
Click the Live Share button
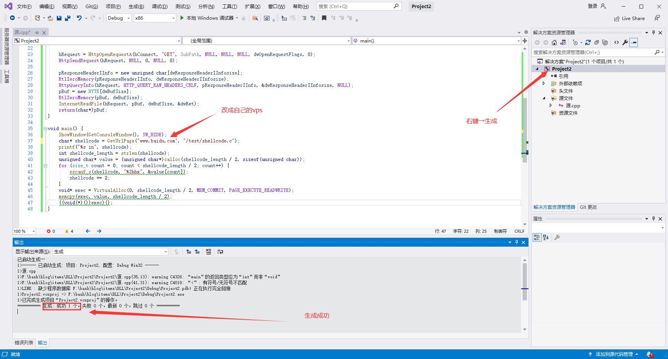tap(629, 19)
